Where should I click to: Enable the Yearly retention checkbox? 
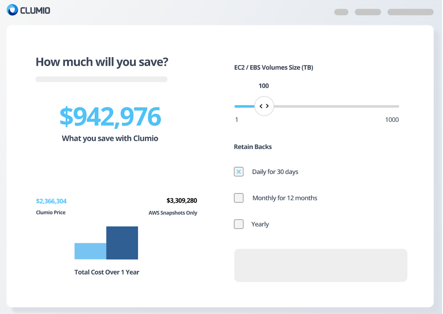click(239, 224)
